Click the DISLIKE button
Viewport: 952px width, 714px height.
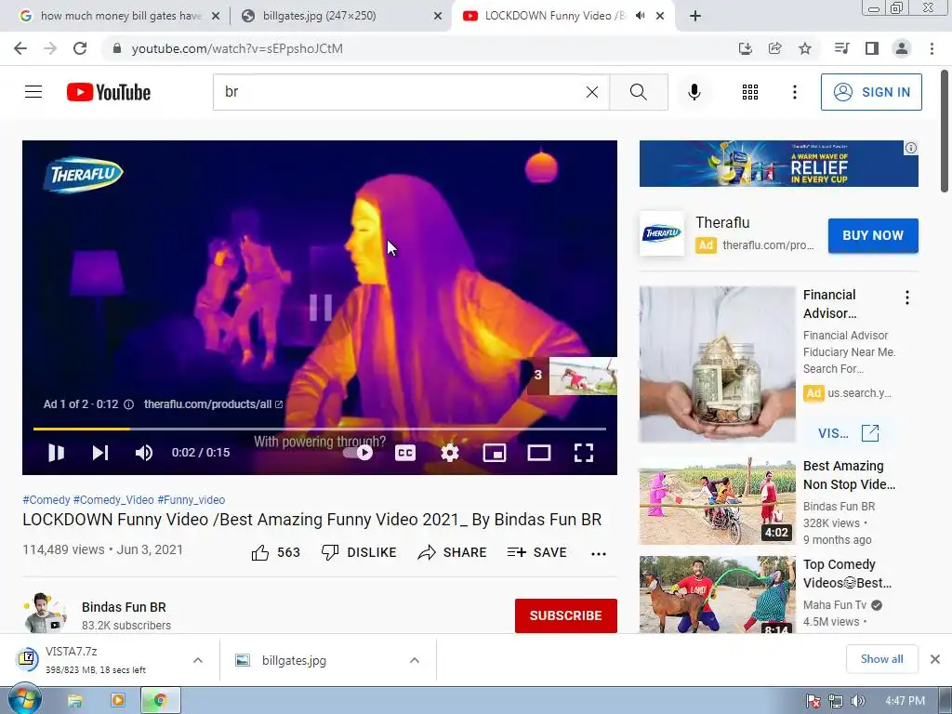coord(359,552)
